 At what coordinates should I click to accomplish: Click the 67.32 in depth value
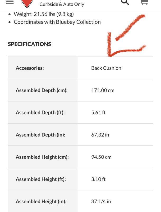click(100, 135)
